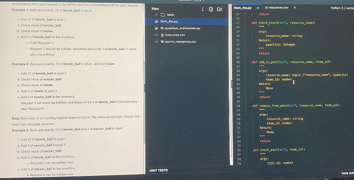
Task: Collapse all folders in Files panel
Action: [203, 9]
